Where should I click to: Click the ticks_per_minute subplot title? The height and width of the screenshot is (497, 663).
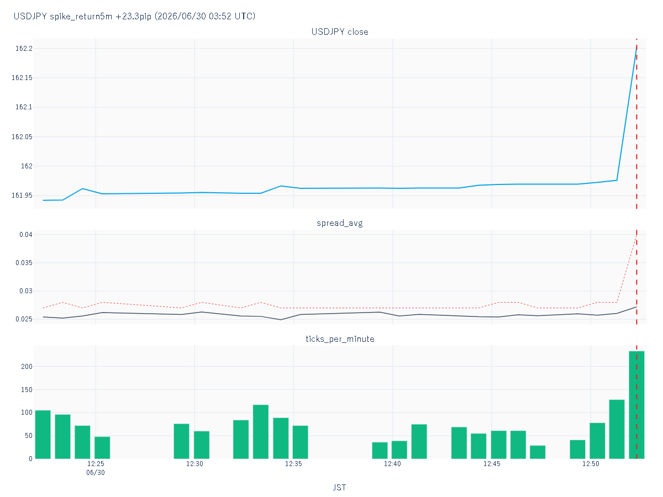pos(340,339)
